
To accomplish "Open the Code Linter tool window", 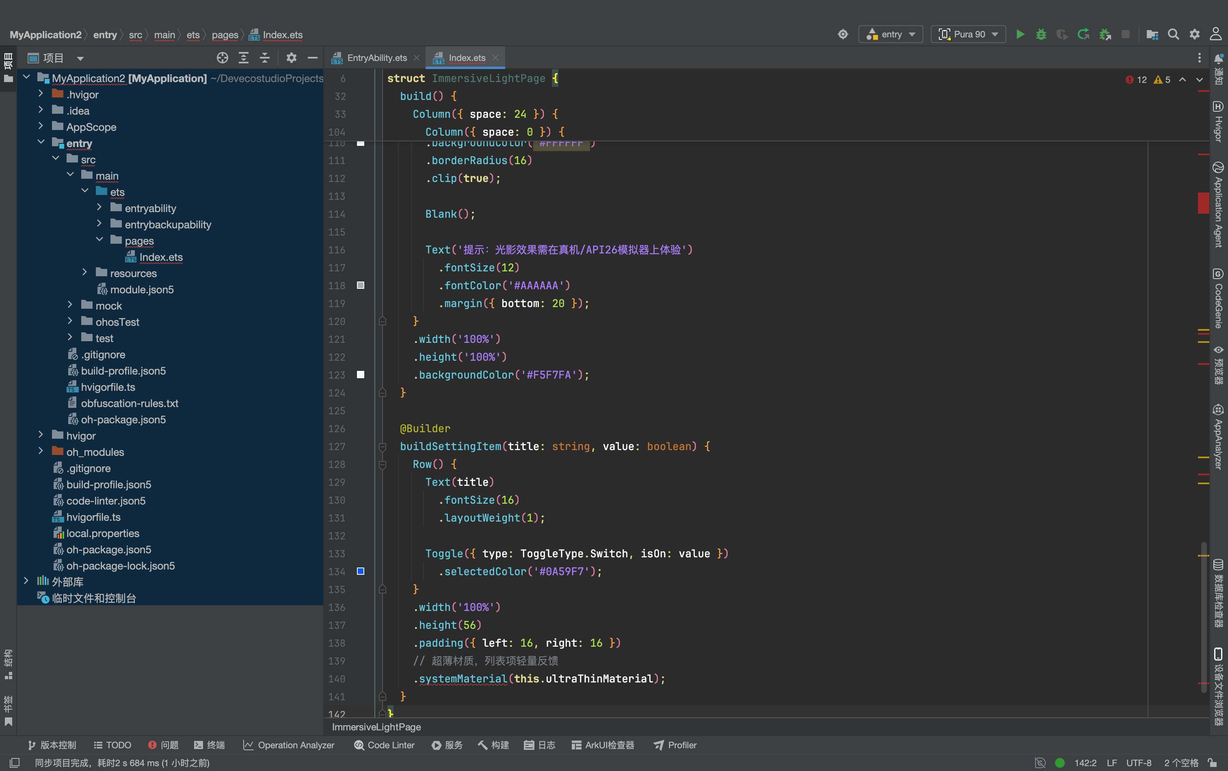I will (x=384, y=745).
